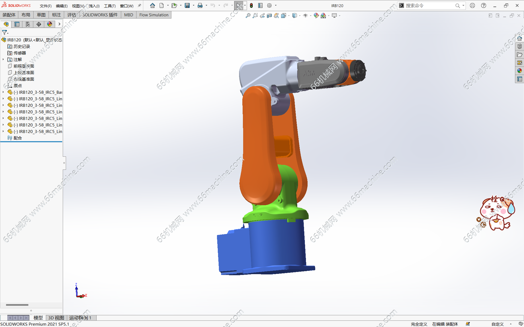The width and height of the screenshot is (524, 327).
Task: Click the 搜索命令 search field
Action: pyautogui.click(x=430, y=5)
